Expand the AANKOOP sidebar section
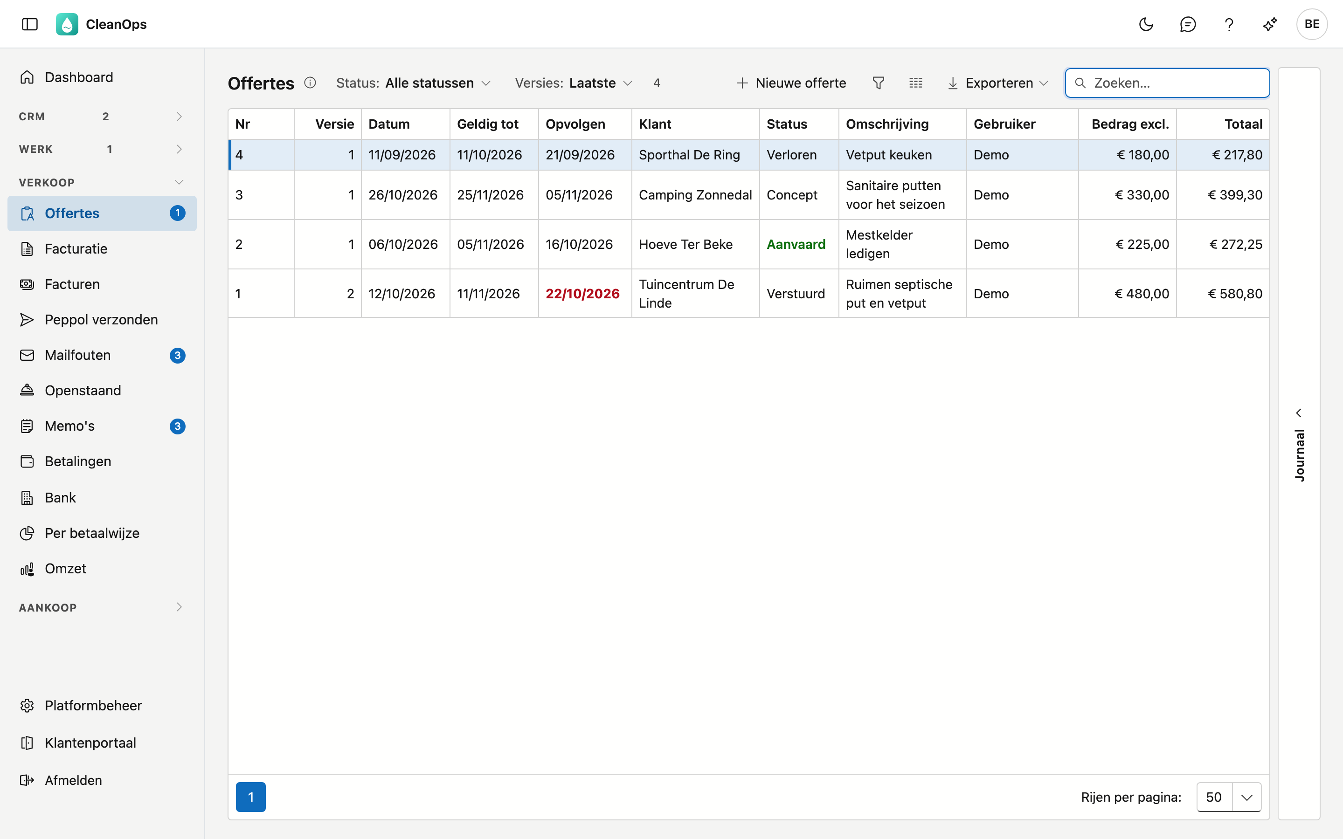 102,607
